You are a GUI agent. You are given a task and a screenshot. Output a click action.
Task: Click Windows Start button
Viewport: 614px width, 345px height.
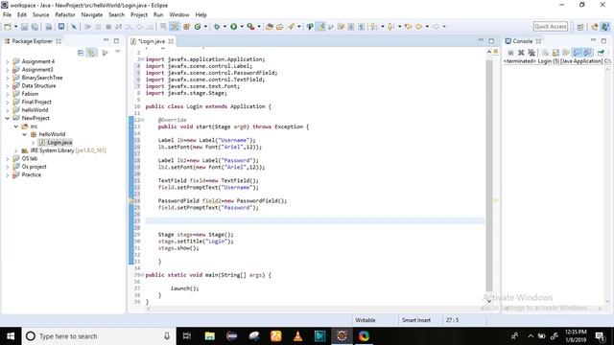click(11, 336)
